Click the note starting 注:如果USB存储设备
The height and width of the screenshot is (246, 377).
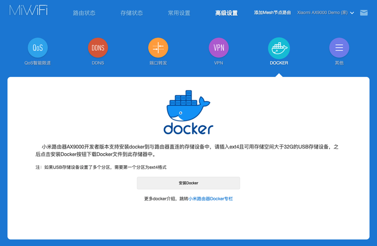[101, 167]
